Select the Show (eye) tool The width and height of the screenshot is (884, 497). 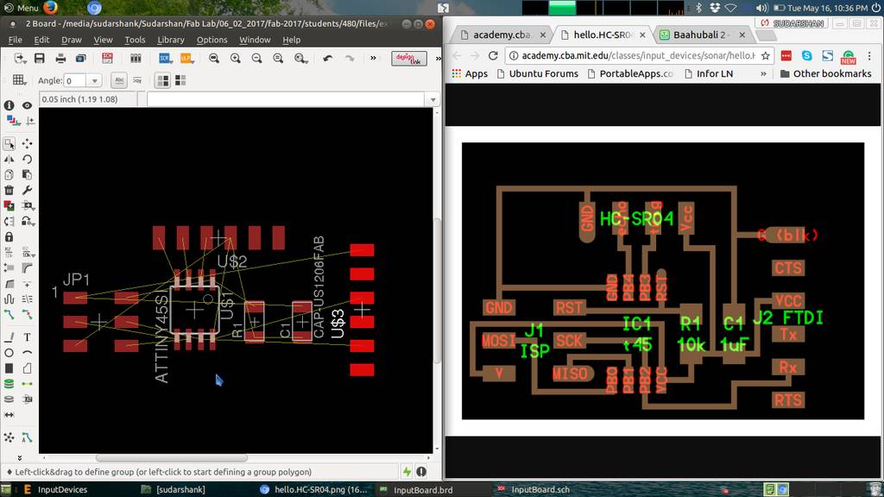click(x=27, y=105)
